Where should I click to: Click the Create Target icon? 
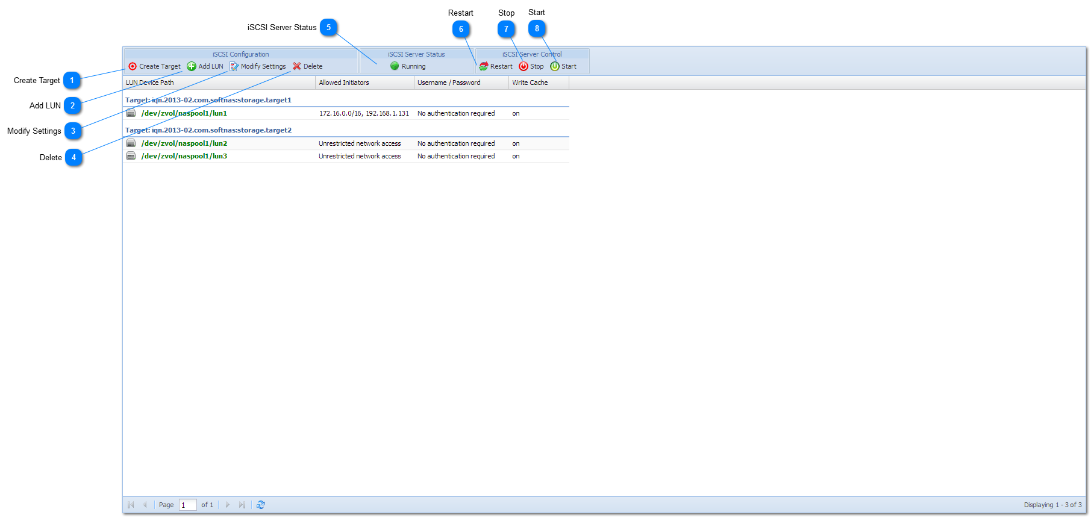tap(133, 66)
